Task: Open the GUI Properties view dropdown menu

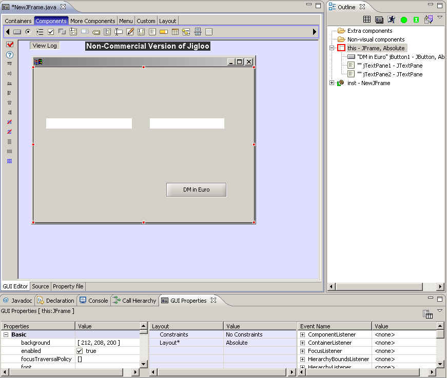Action: point(440,310)
